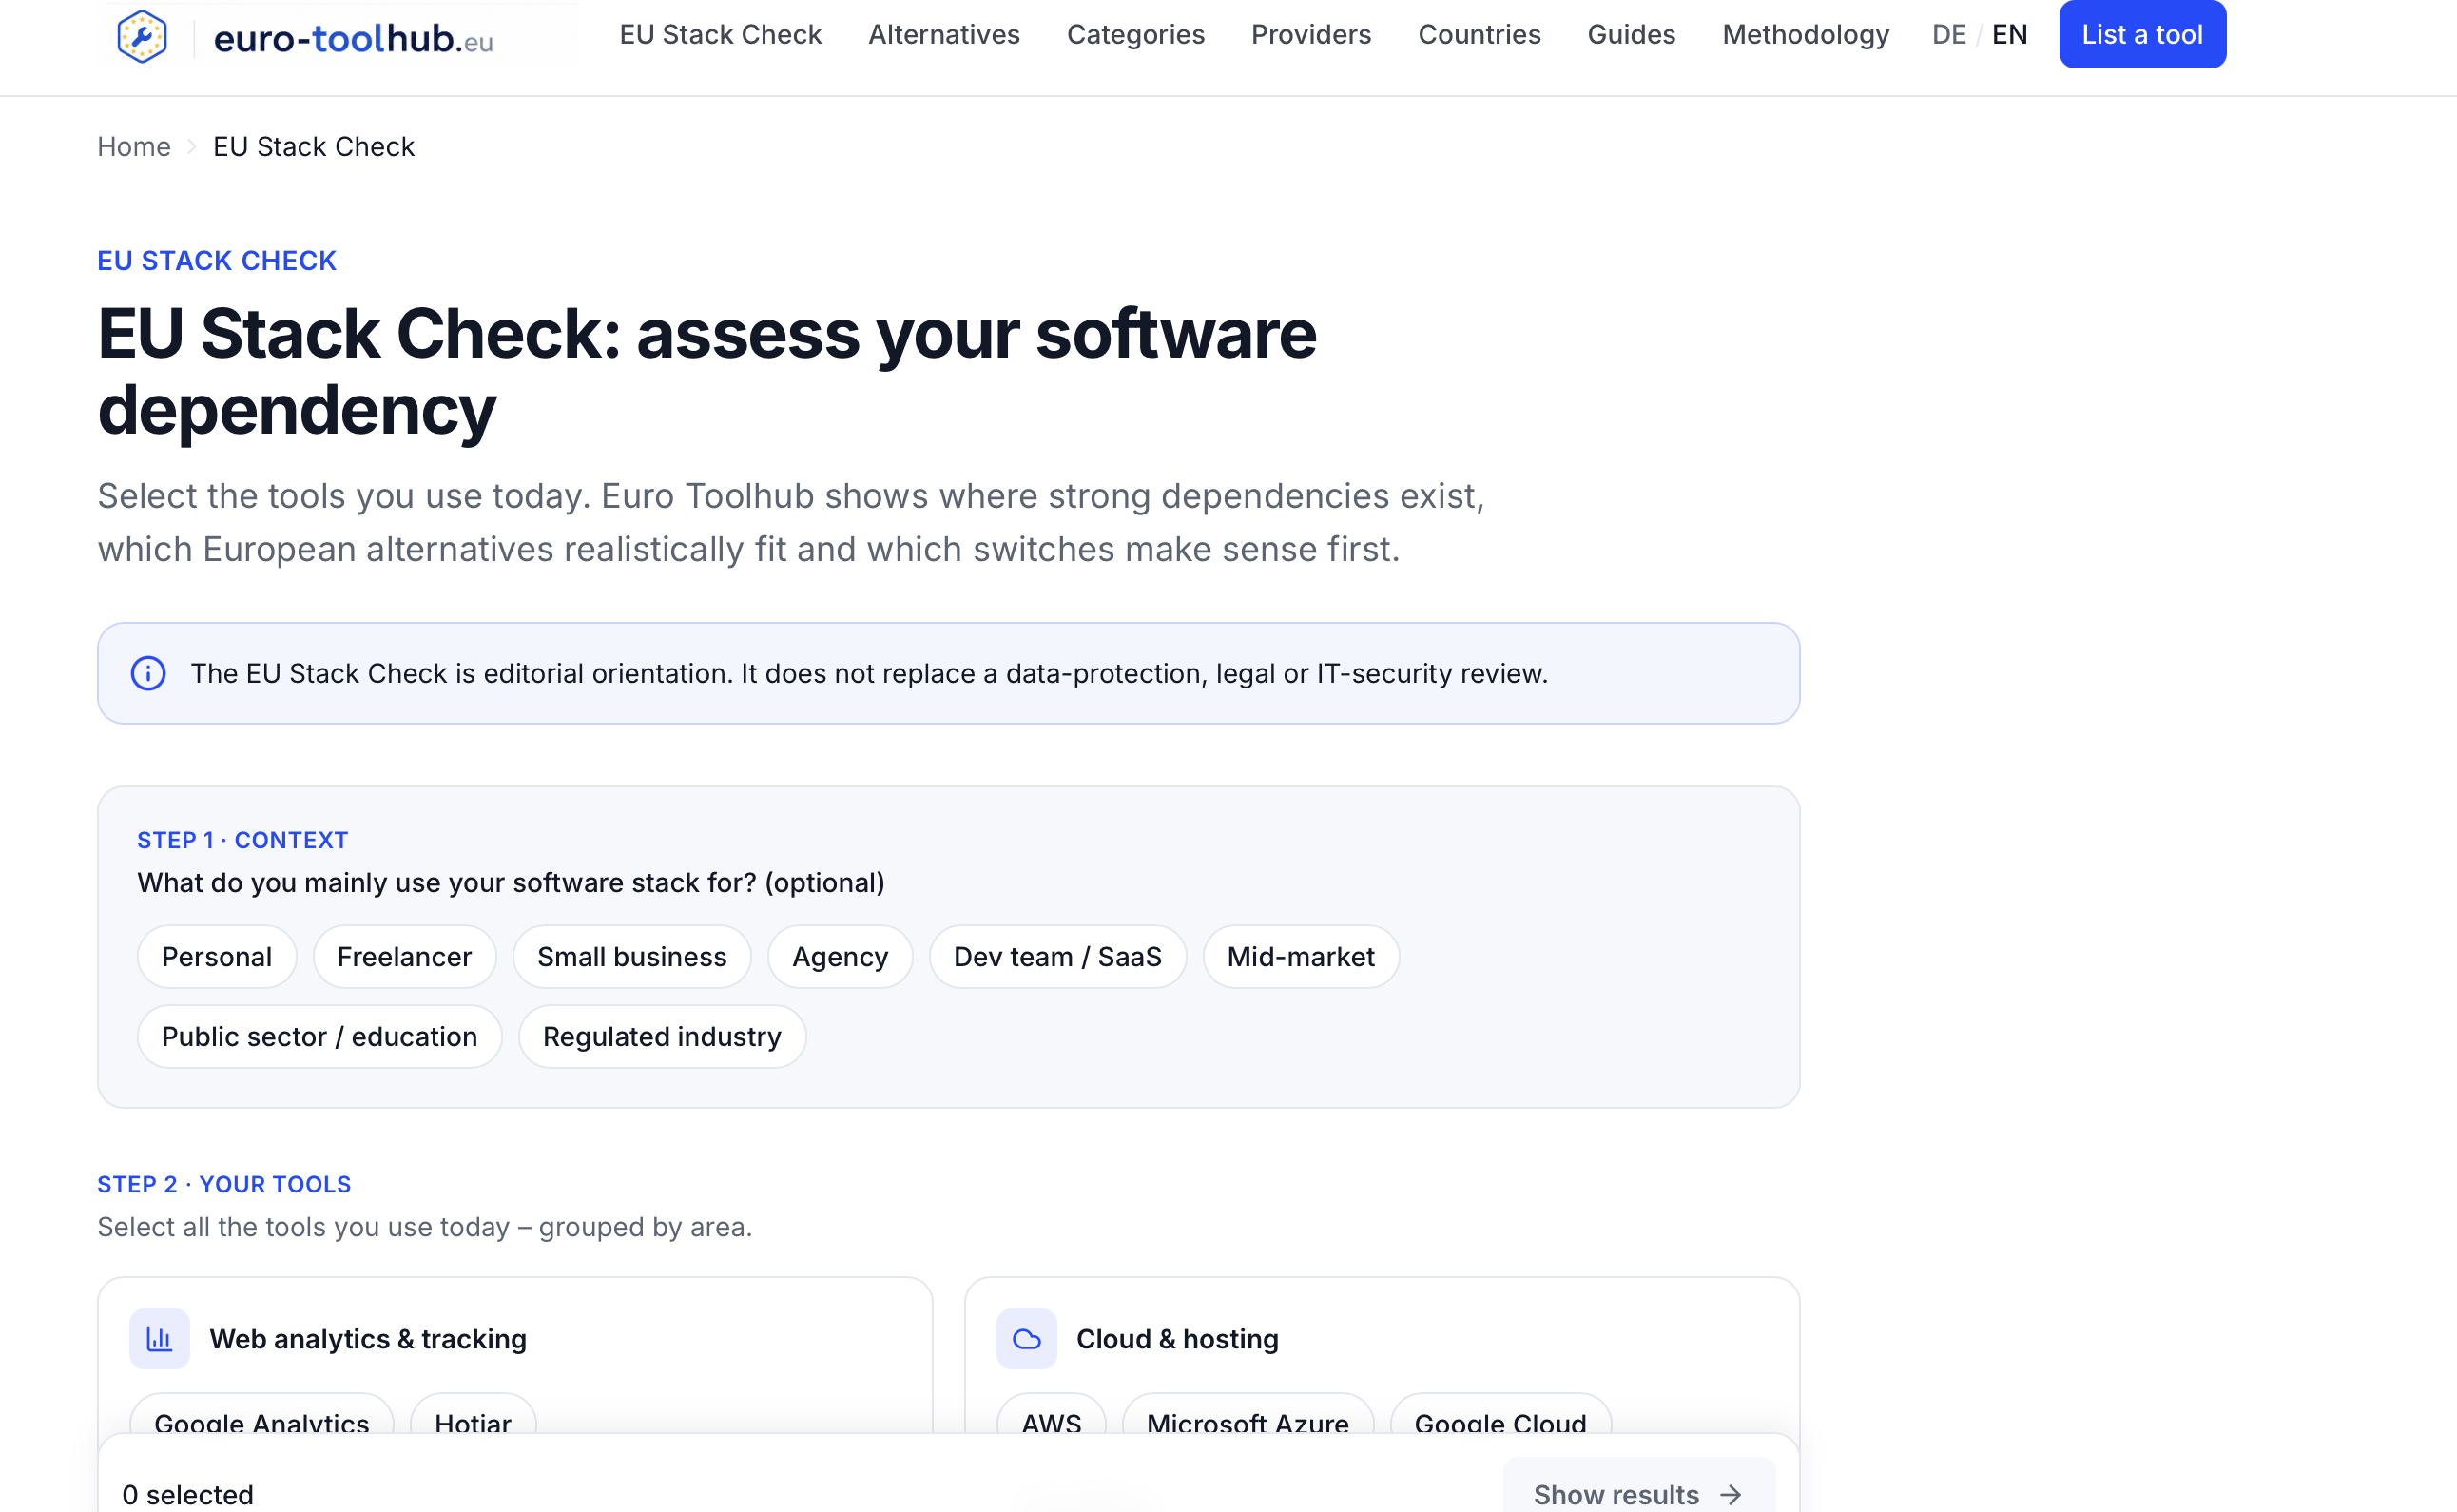Screen dimensions: 2457x1512
Task: Click the Cloud & hosting cloud icon
Action: point(1027,1338)
